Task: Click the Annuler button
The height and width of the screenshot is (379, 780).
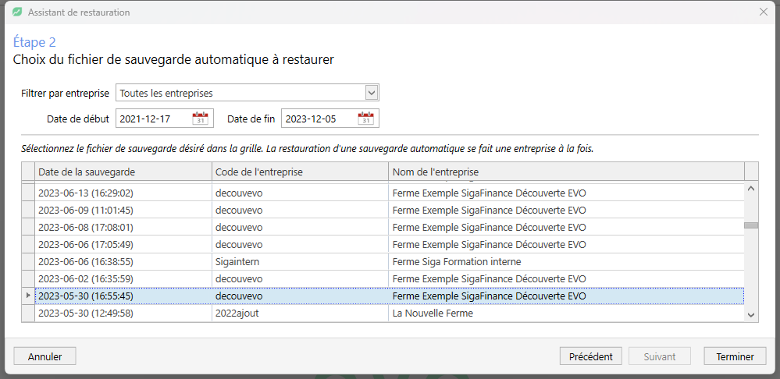Action: coord(45,356)
